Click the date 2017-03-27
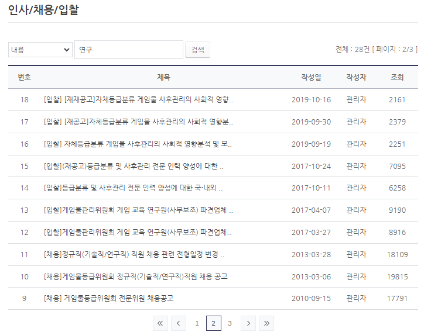 [x=311, y=233]
